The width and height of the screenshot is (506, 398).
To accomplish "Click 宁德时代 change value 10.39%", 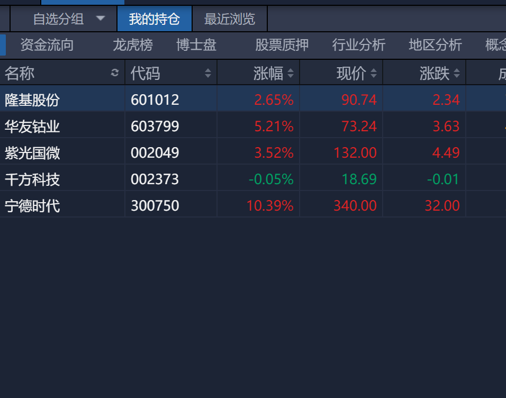I will (x=270, y=206).
